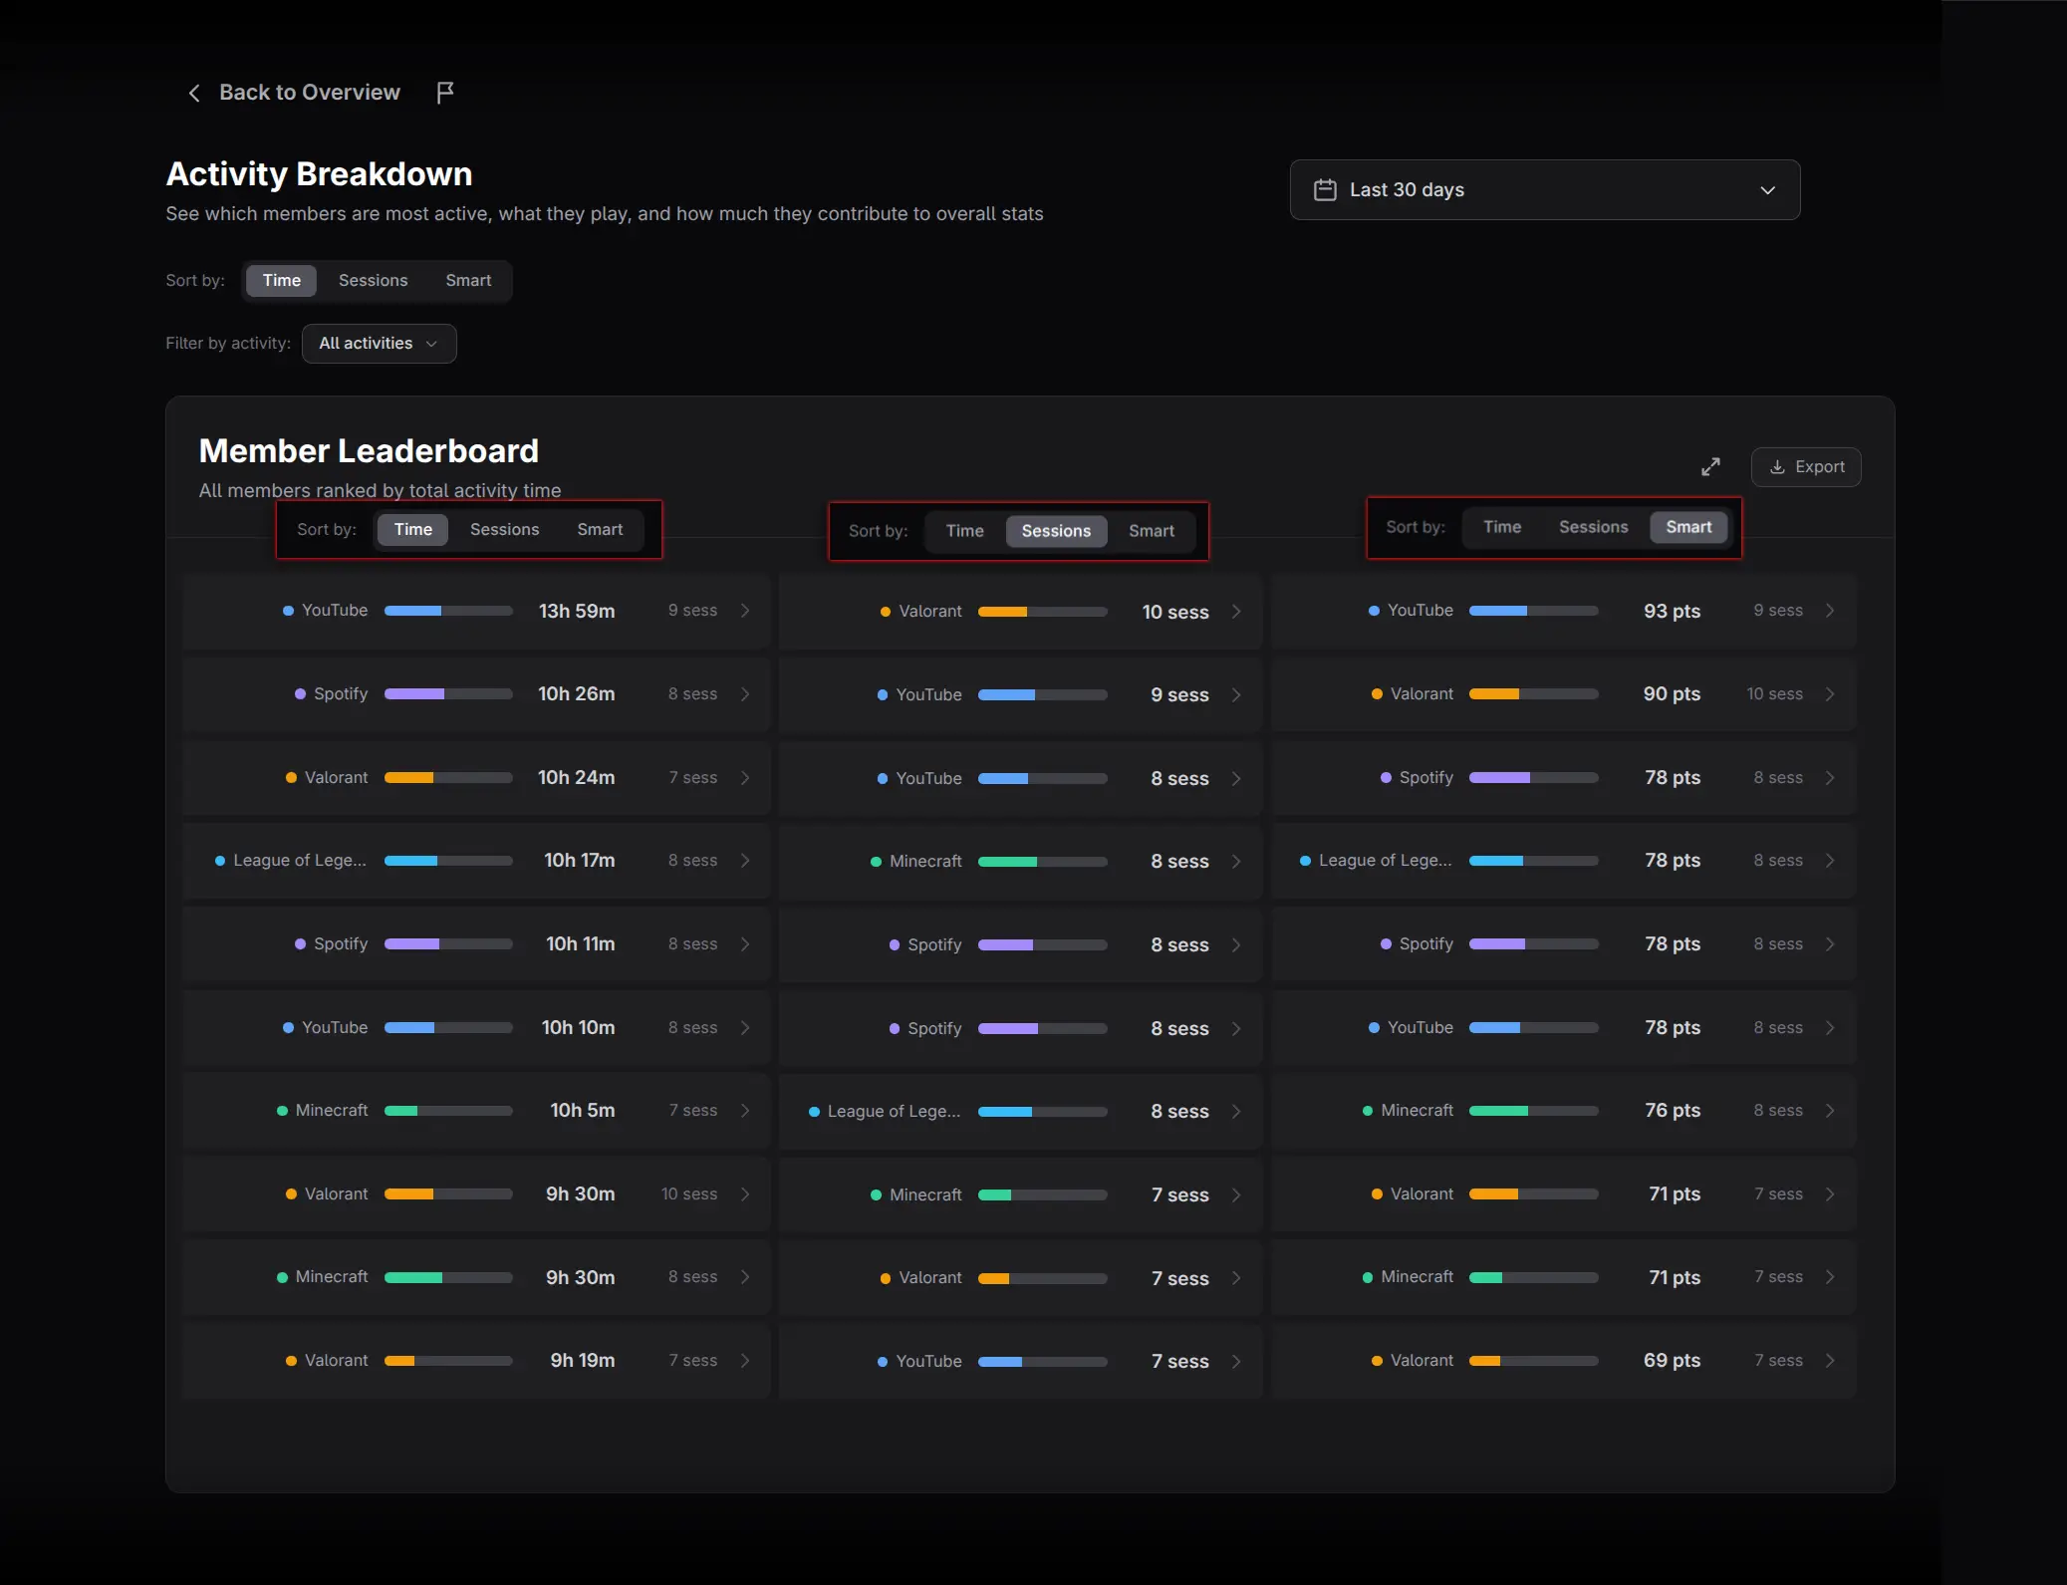
Task: Click the '8 sess' count in the Minecraft 9h 30m row
Action: click(x=692, y=1277)
